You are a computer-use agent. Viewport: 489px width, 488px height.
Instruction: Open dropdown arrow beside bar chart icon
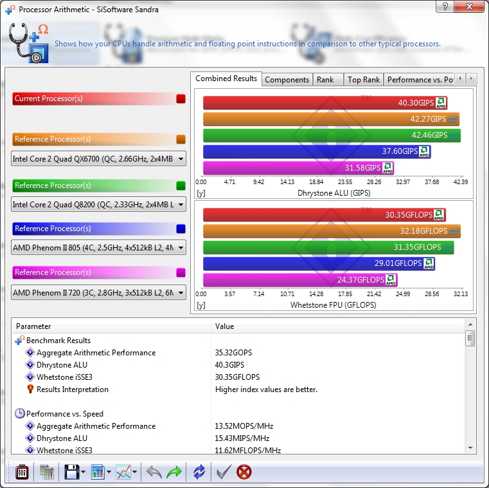point(109,472)
